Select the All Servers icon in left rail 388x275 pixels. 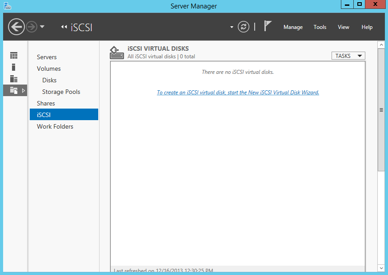(x=14, y=79)
